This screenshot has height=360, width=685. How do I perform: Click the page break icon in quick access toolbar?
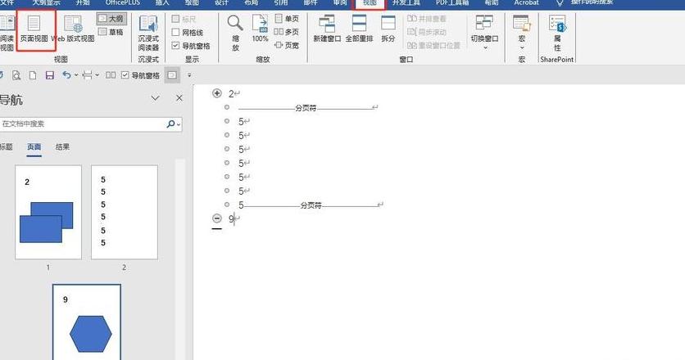click(88, 75)
